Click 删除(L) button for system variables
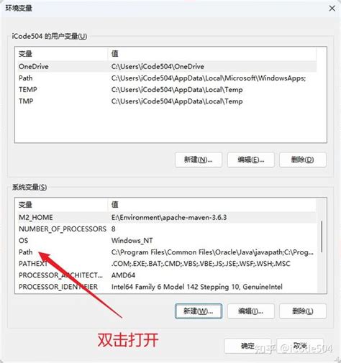This screenshot has width=341, height=363. click(x=303, y=311)
